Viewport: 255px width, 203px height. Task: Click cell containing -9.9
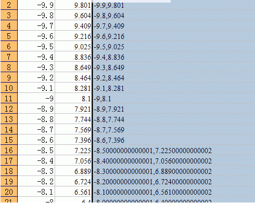pyautogui.click(x=36, y=5)
